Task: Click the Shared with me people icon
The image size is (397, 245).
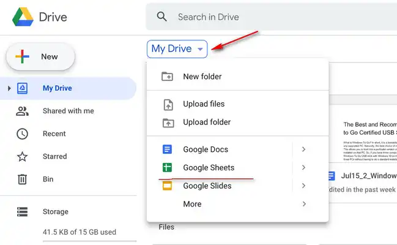Action: [x=22, y=111]
